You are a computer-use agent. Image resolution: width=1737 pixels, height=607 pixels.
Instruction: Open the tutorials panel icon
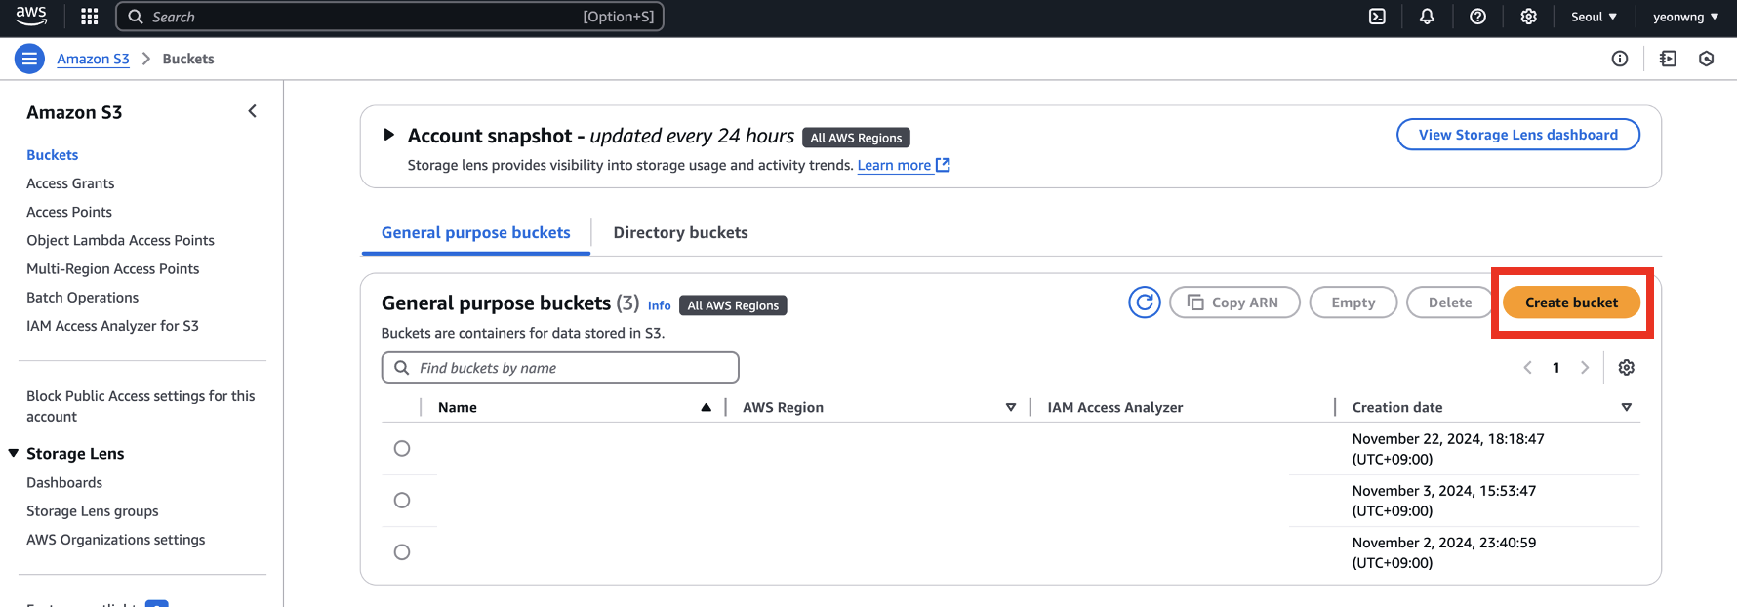point(1668,59)
